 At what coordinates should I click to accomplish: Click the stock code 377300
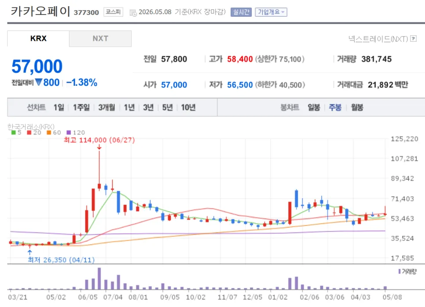tap(86, 12)
